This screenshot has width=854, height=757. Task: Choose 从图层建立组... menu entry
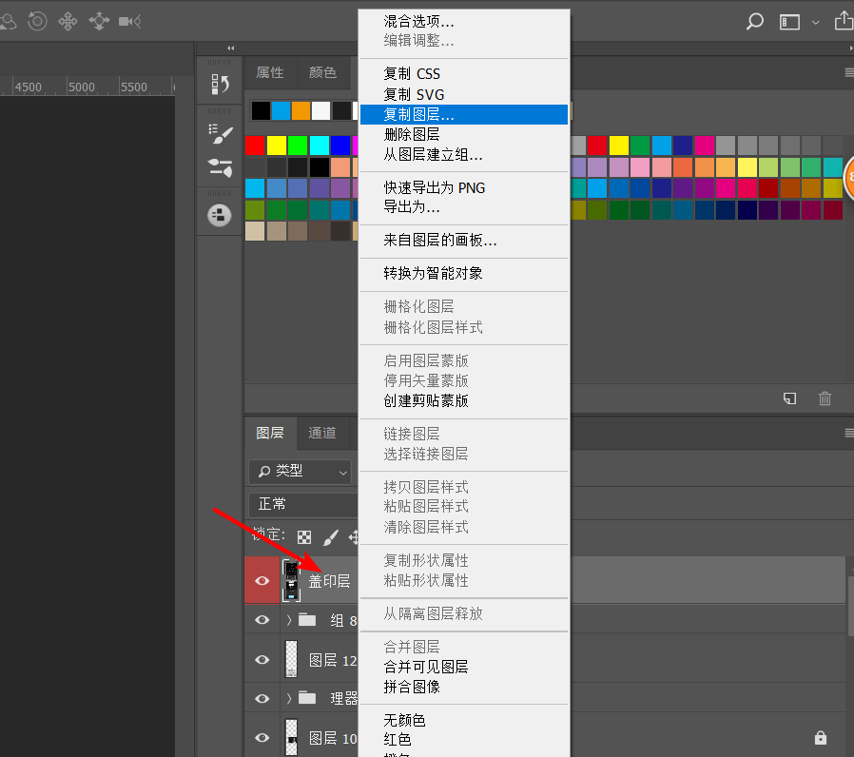(433, 155)
